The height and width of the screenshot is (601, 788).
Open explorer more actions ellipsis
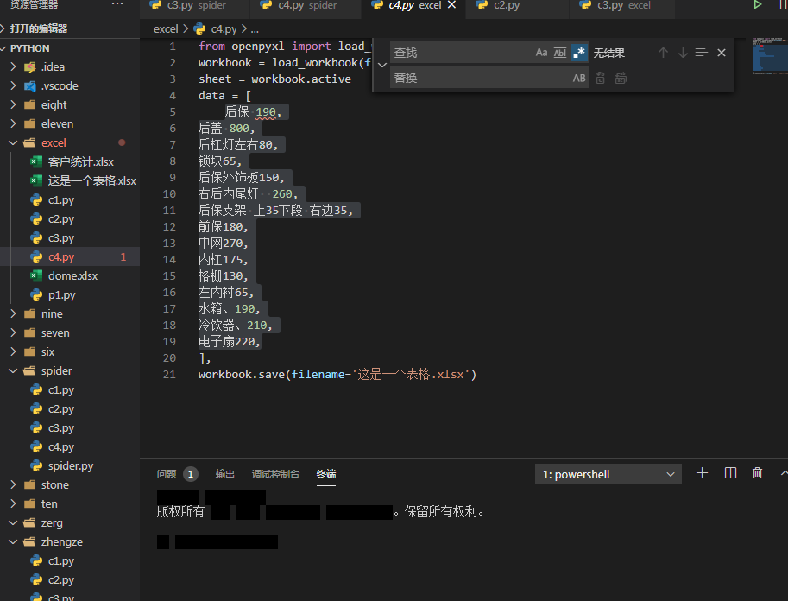point(117,4)
